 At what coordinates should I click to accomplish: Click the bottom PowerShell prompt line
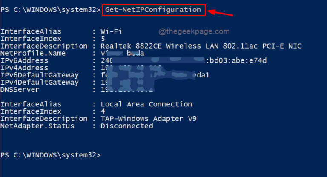click(51, 155)
